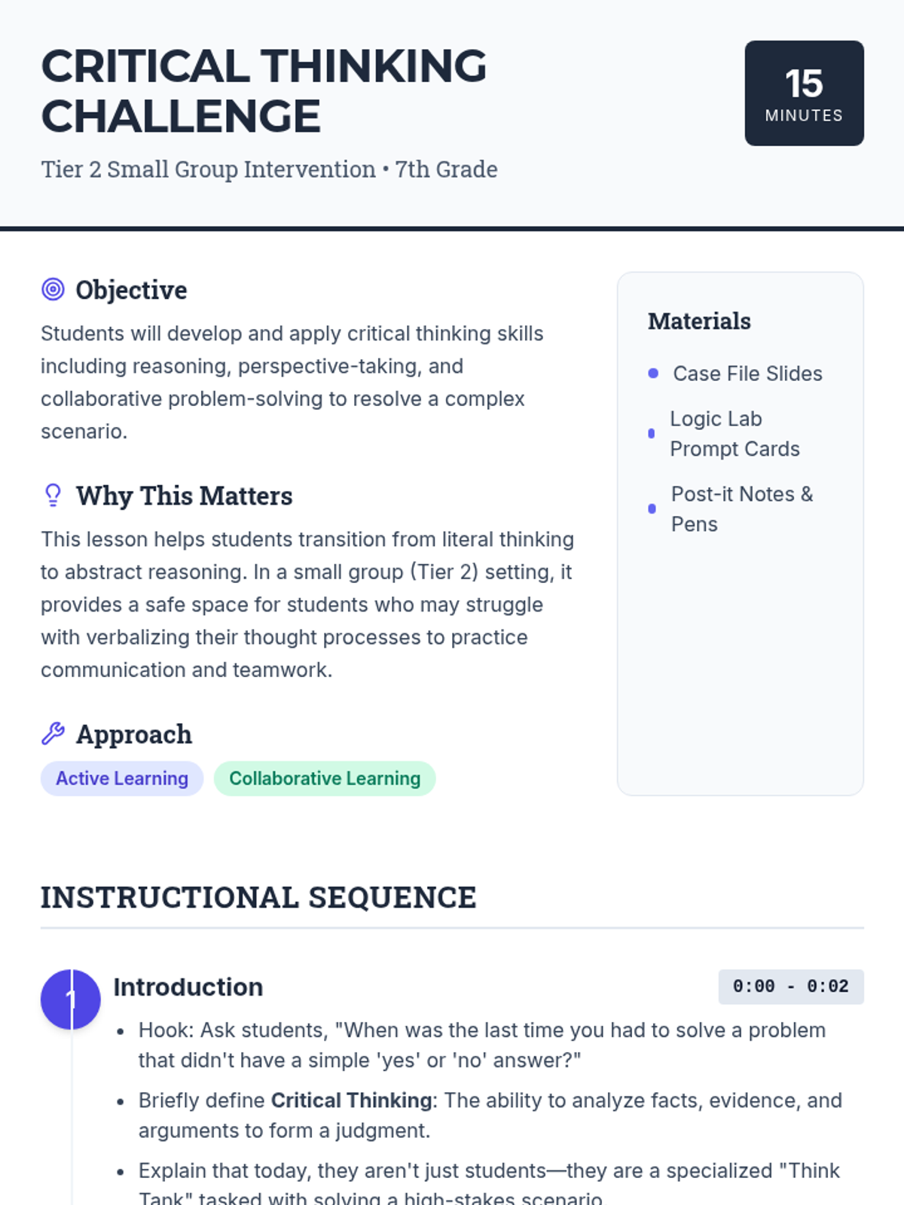
Task: Click the step 1 circle marker
Action: 71,999
